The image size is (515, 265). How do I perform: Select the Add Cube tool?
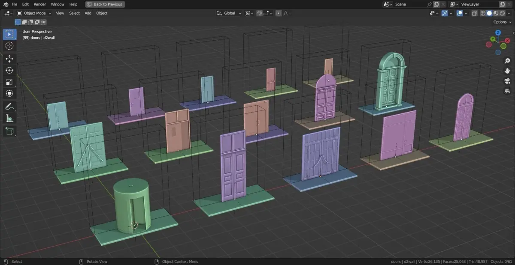click(9, 131)
